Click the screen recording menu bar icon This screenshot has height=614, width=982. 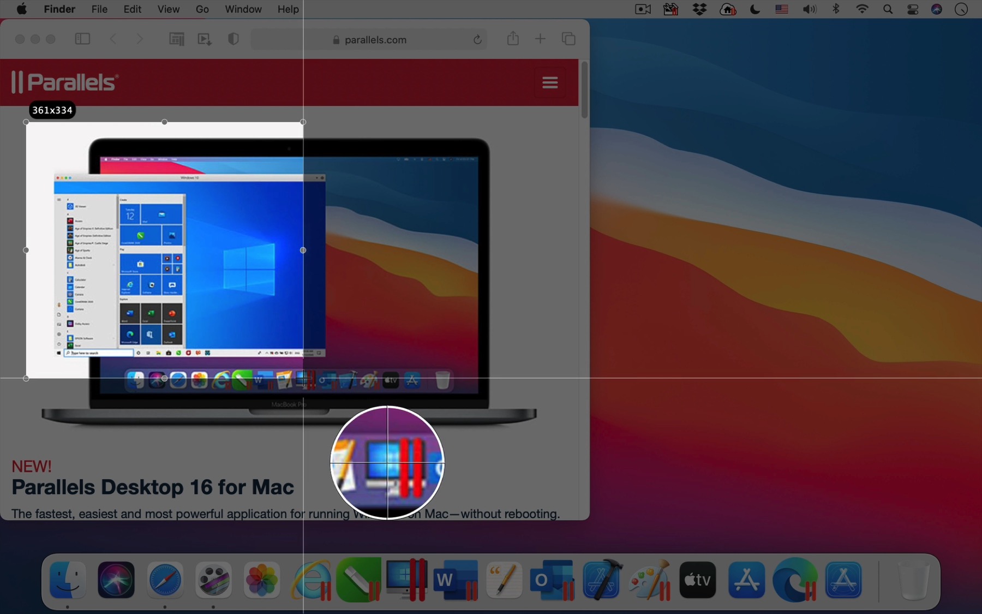click(643, 9)
